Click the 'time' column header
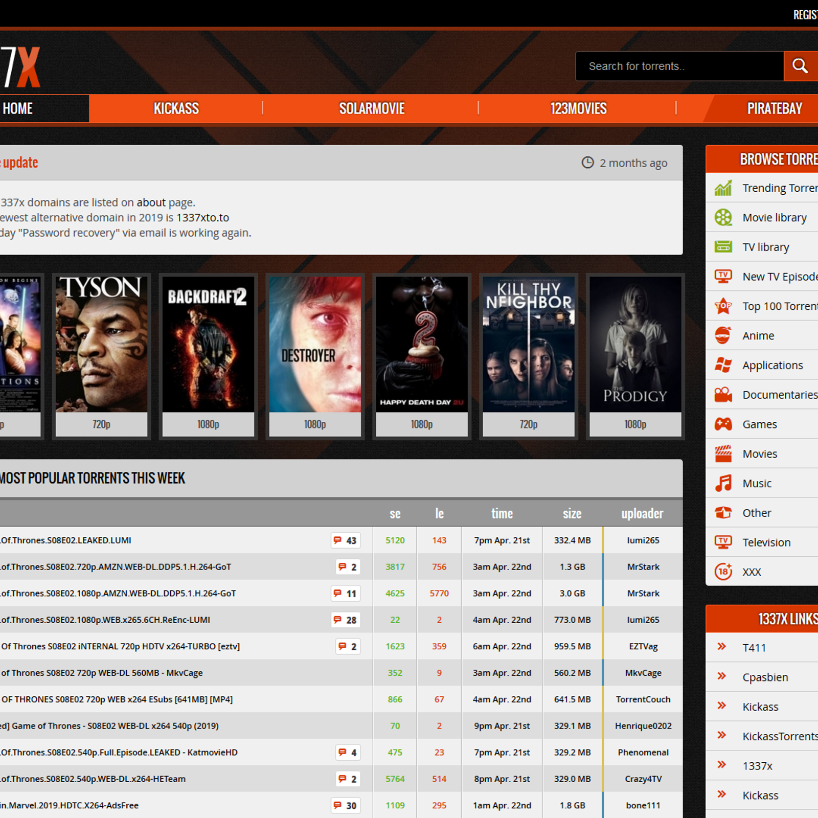The image size is (818, 818). pos(502,513)
